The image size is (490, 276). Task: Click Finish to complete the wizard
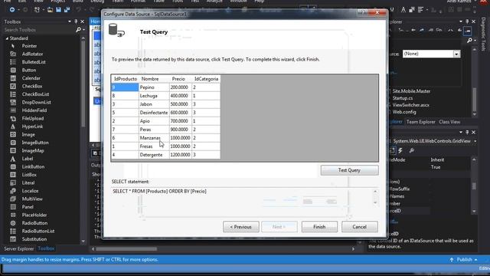(x=319, y=227)
